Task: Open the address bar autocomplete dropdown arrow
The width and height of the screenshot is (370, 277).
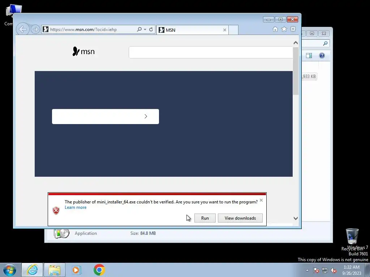Action: pos(145,30)
